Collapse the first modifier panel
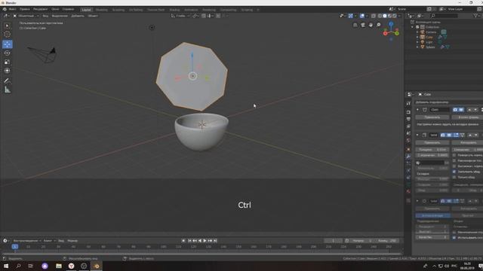Screen dimensions: 483x271 click(x=417, y=110)
